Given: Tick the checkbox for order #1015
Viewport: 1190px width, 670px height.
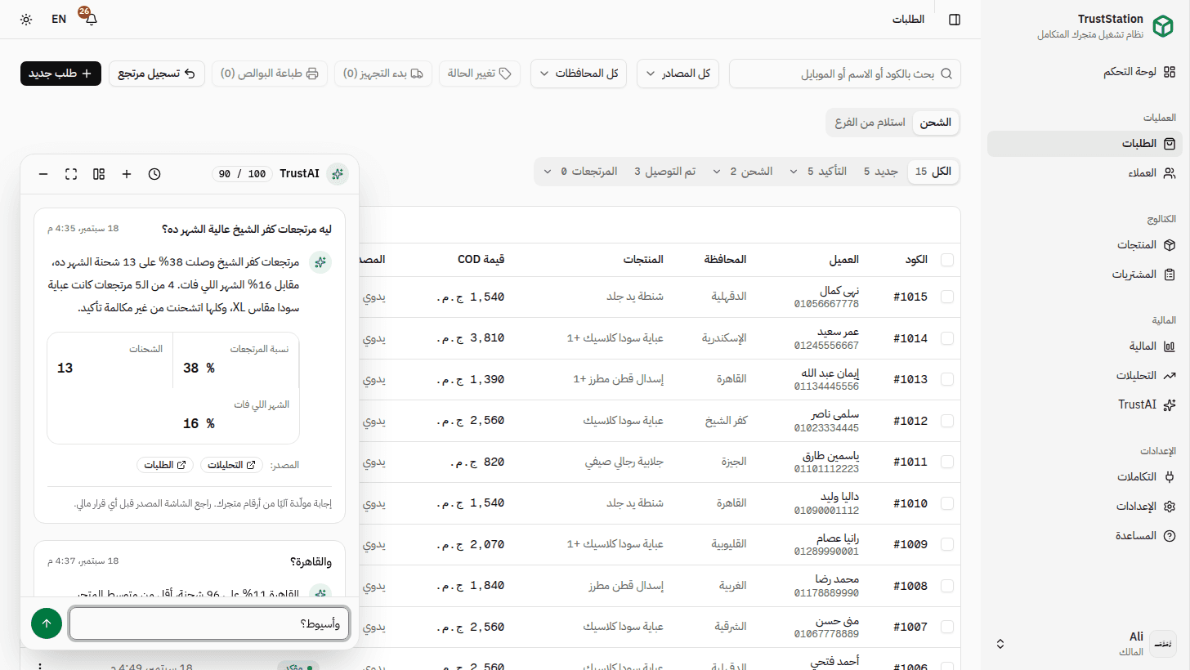Looking at the screenshot, I should pos(947,297).
